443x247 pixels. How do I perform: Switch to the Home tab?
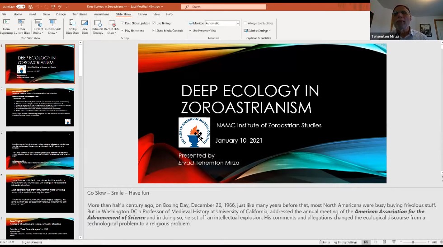pyautogui.click(x=18, y=14)
